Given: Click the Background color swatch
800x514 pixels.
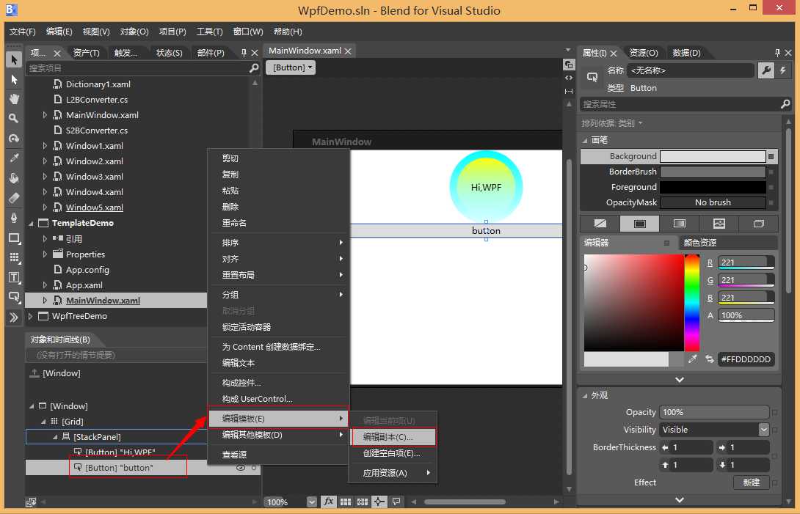Looking at the screenshot, I should pos(713,156).
